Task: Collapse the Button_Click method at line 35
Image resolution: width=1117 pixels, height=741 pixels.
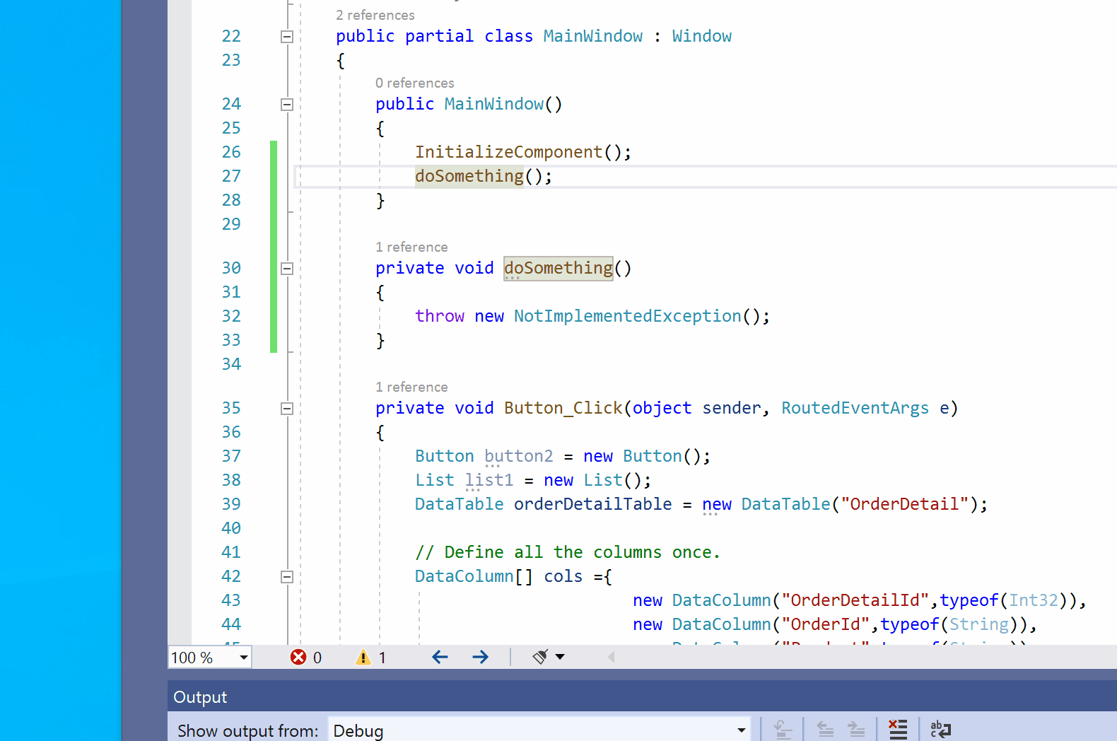Action: (x=287, y=409)
